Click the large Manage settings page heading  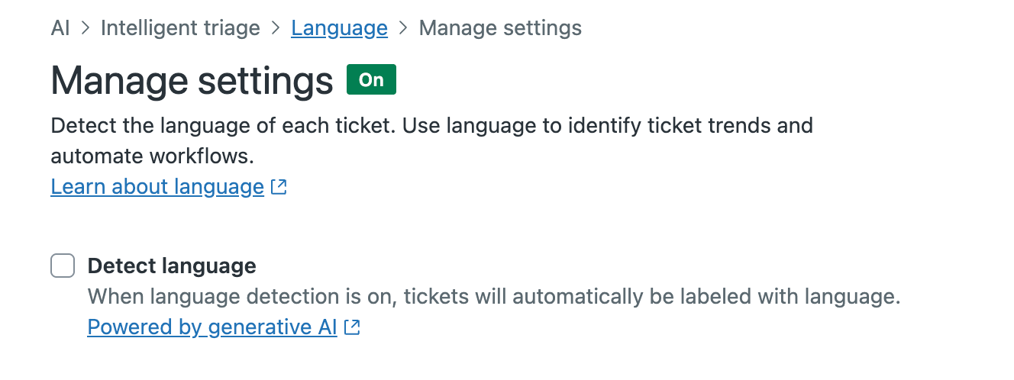(x=192, y=80)
